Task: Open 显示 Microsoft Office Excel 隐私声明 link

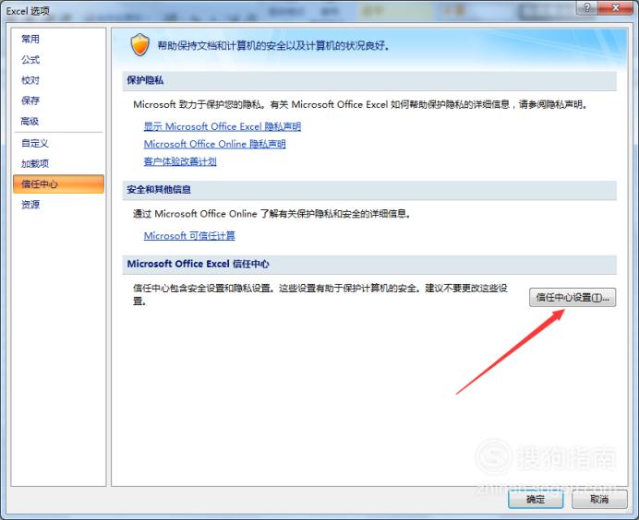Action: [x=223, y=126]
